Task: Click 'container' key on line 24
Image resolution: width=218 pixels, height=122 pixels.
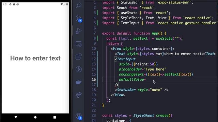Action: [115, 121]
